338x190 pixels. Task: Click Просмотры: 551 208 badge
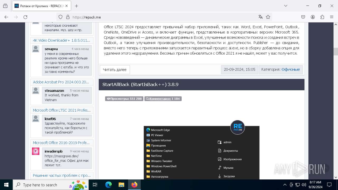[x=124, y=99]
